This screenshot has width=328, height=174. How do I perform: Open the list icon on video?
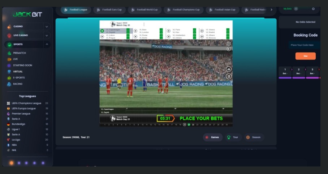(x=229, y=76)
